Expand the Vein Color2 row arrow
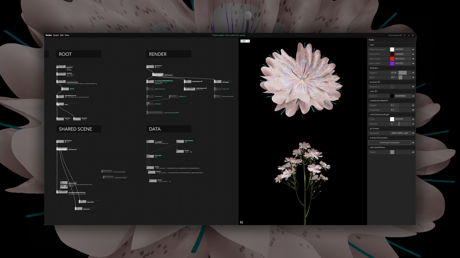Image resolution: width=460 pixels, height=258 pixels. coord(369,59)
